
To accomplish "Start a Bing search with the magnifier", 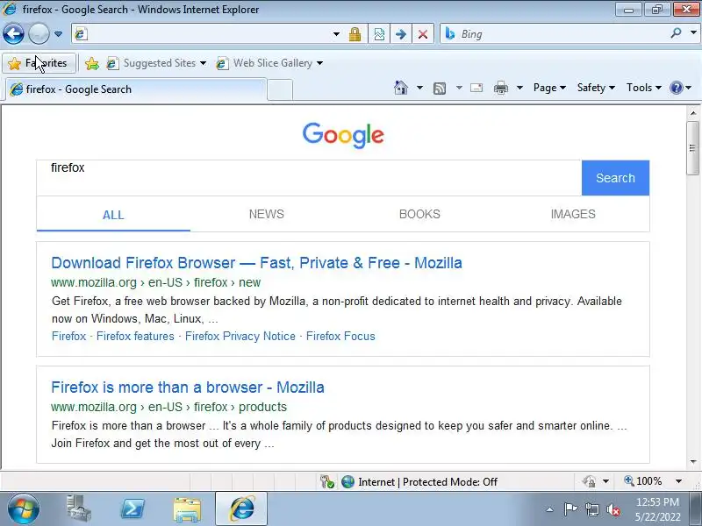I will click(677, 33).
